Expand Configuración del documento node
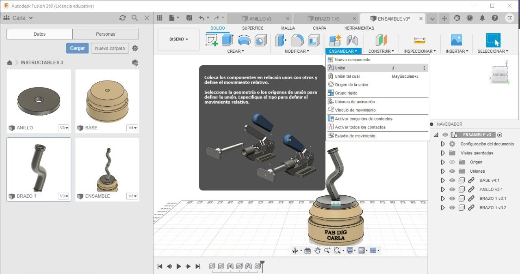520x274 pixels. click(443, 144)
